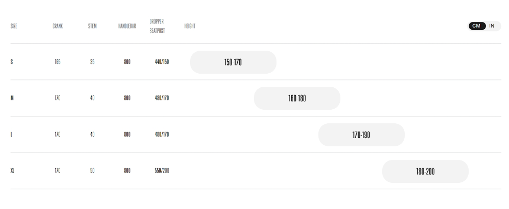Select the CM unit option

(477, 26)
